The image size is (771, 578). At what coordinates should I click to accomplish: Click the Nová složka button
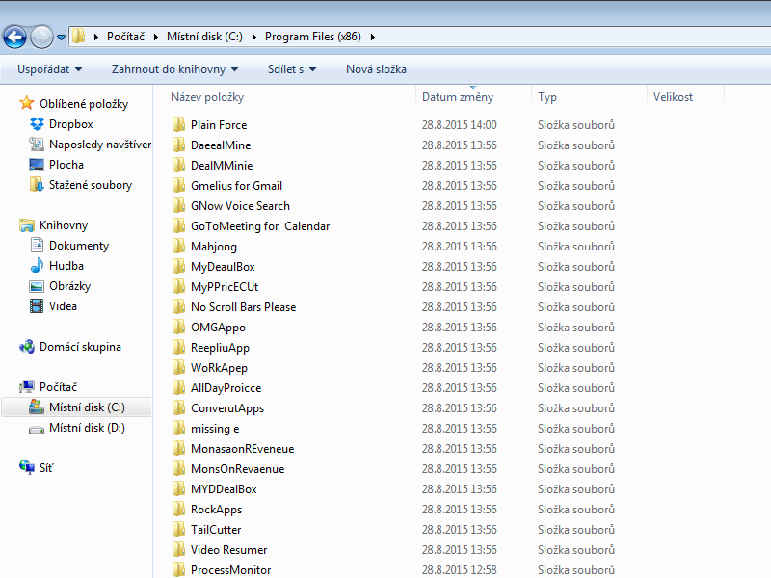tap(376, 69)
